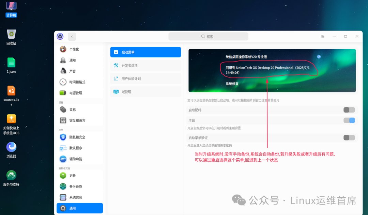Open 通知 settings category
This screenshot has height=215, width=368.
pos(80,60)
